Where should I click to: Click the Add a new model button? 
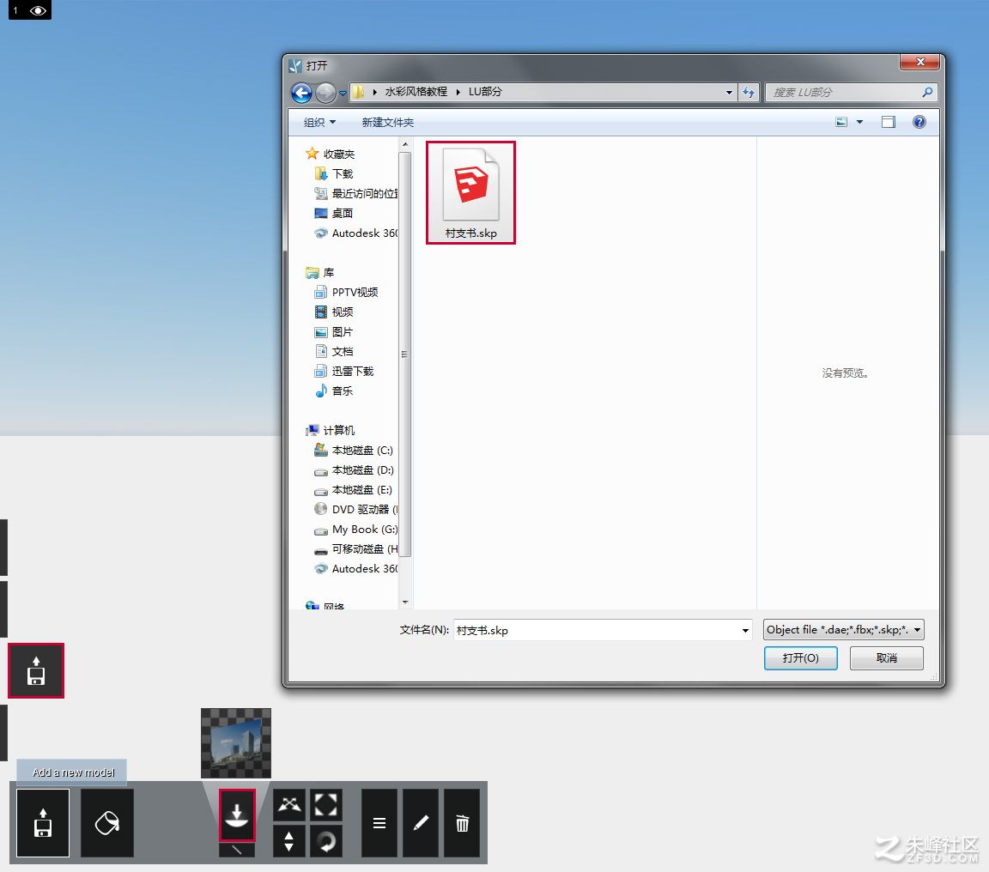43,823
